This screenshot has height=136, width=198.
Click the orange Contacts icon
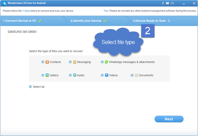47,62
